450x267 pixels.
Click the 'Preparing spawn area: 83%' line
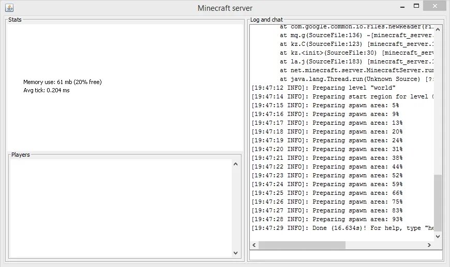327,210
